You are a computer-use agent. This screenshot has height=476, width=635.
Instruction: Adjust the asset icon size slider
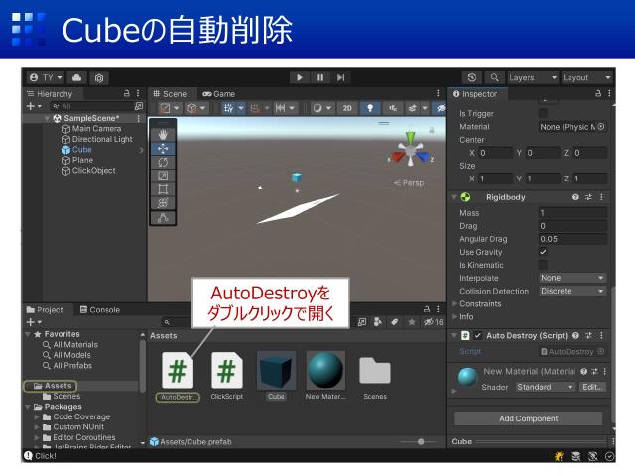tap(421, 441)
